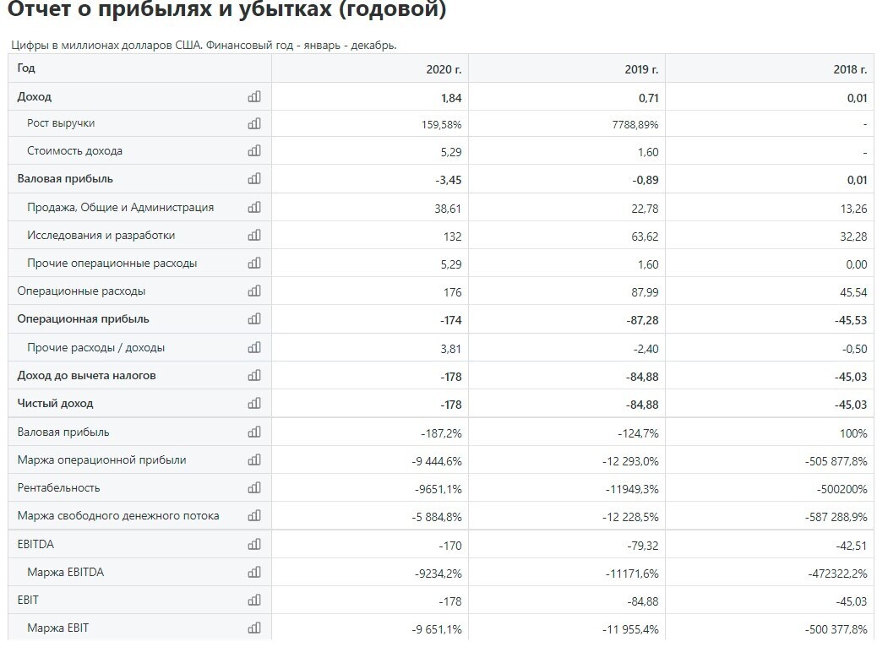Open chart for Маржа свободного денежного потока
The image size is (877, 647).
(254, 515)
